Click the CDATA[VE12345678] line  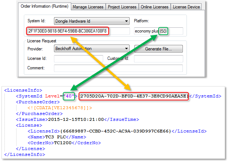click(x=60, y=108)
